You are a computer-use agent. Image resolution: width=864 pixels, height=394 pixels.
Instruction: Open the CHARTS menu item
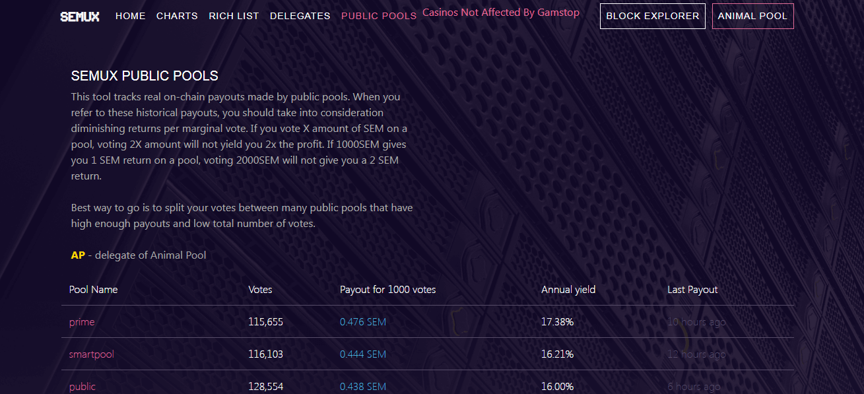tap(177, 16)
